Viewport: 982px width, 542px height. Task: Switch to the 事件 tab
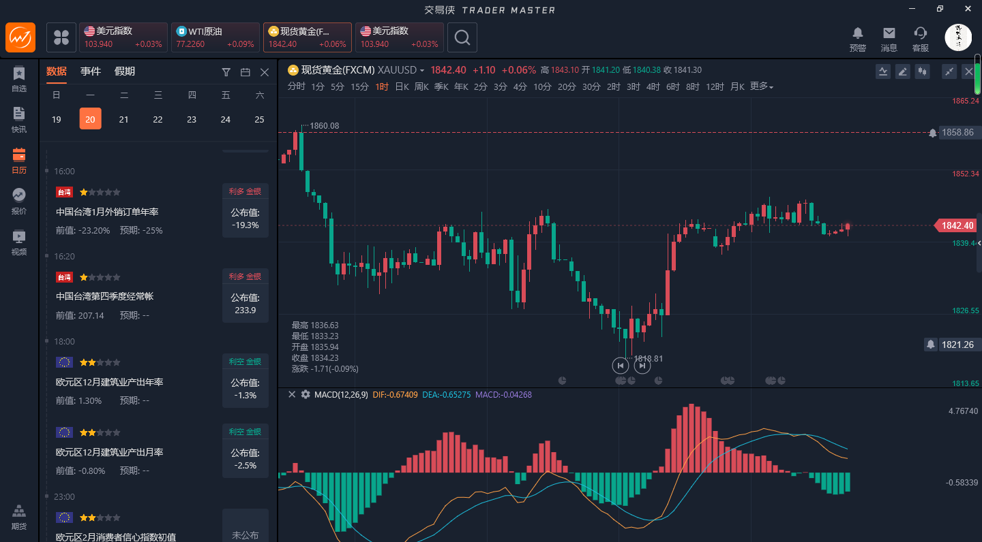91,71
